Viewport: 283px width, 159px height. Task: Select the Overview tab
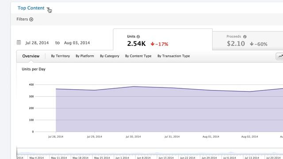[x=31, y=56]
